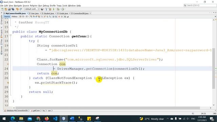The image size is (217, 122).
Task: Click hint lightbulb on line 23
Action: pos(8,64)
